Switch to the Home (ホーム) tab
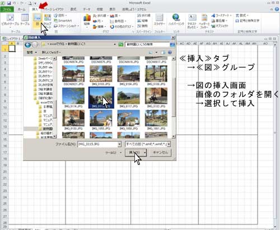The image size is (280, 230). tap(22, 9)
